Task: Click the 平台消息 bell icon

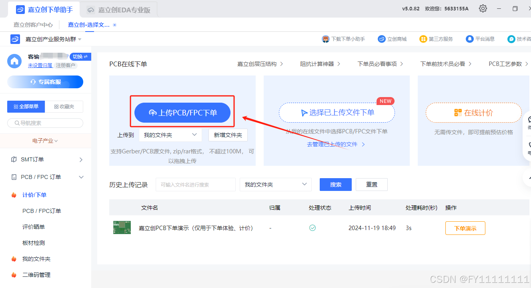Action: [x=470, y=39]
